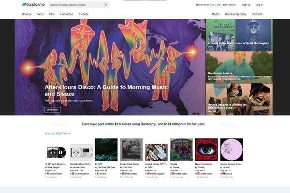Open the CDs section
Image resolution: width=290 pixels, height=193 pixels.
(52, 14)
